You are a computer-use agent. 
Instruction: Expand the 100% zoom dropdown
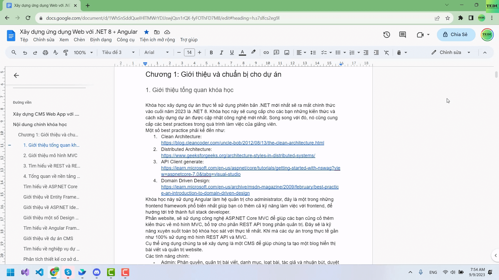[x=83, y=53]
